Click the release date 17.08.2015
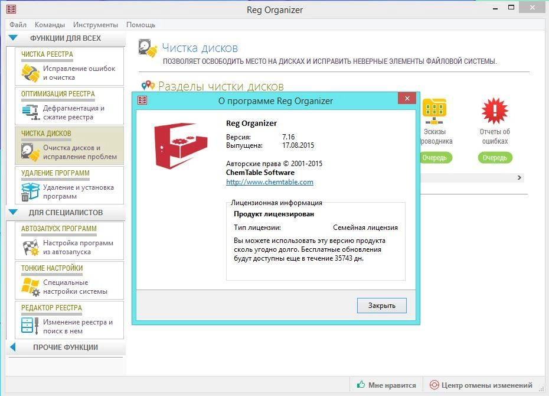This screenshot has width=549, height=396. coord(298,145)
